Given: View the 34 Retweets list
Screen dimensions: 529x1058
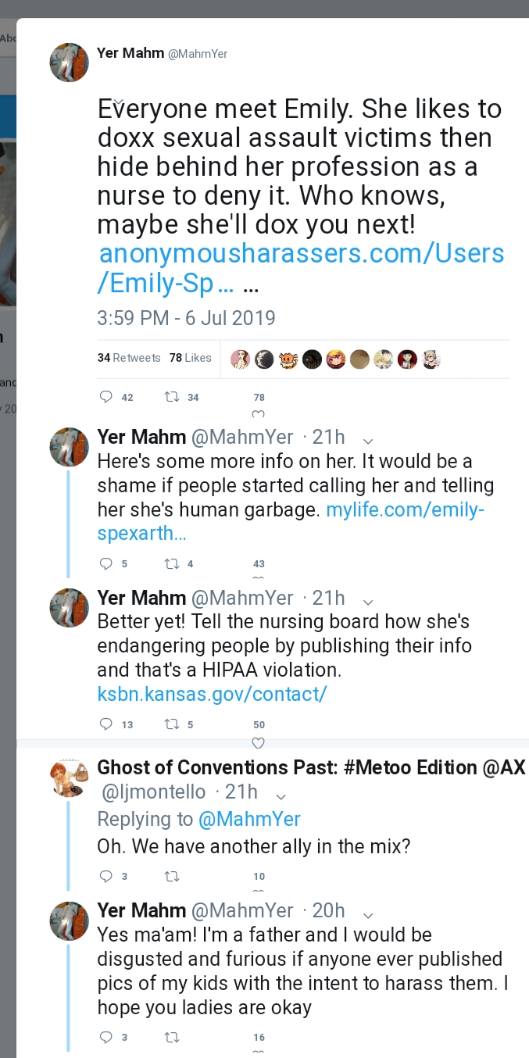Looking at the screenshot, I should [x=129, y=358].
